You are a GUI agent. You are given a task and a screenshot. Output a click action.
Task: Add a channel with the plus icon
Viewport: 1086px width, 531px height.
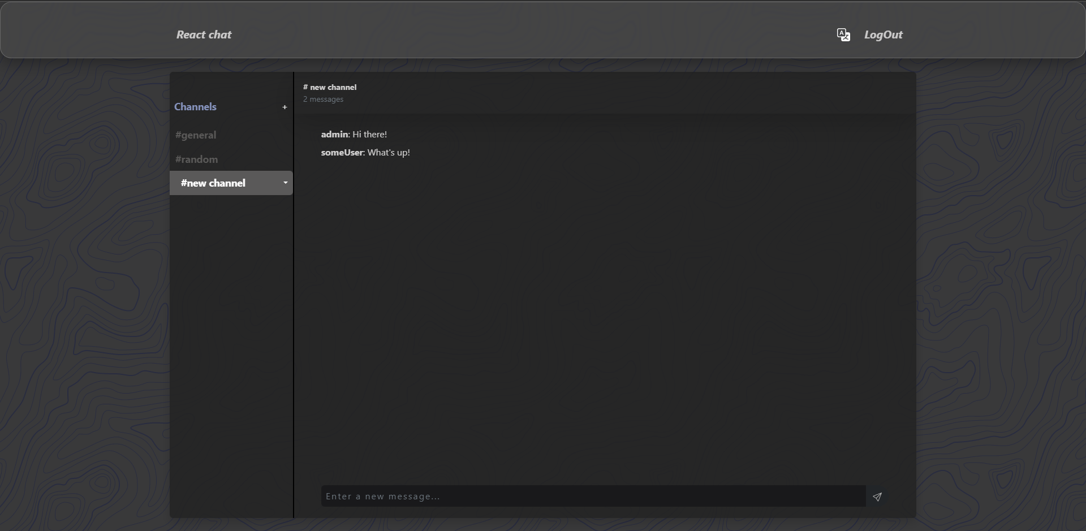[285, 107]
